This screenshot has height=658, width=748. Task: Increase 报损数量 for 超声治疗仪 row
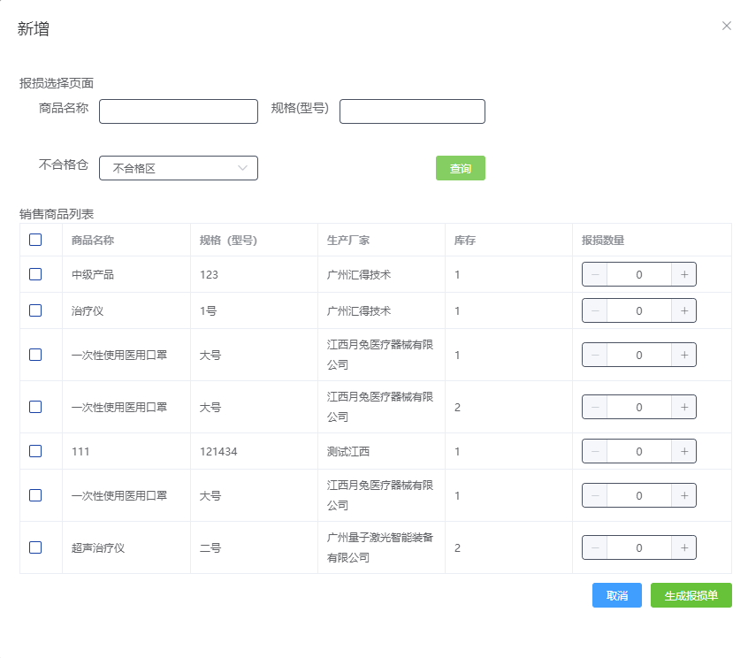click(x=684, y=548)
